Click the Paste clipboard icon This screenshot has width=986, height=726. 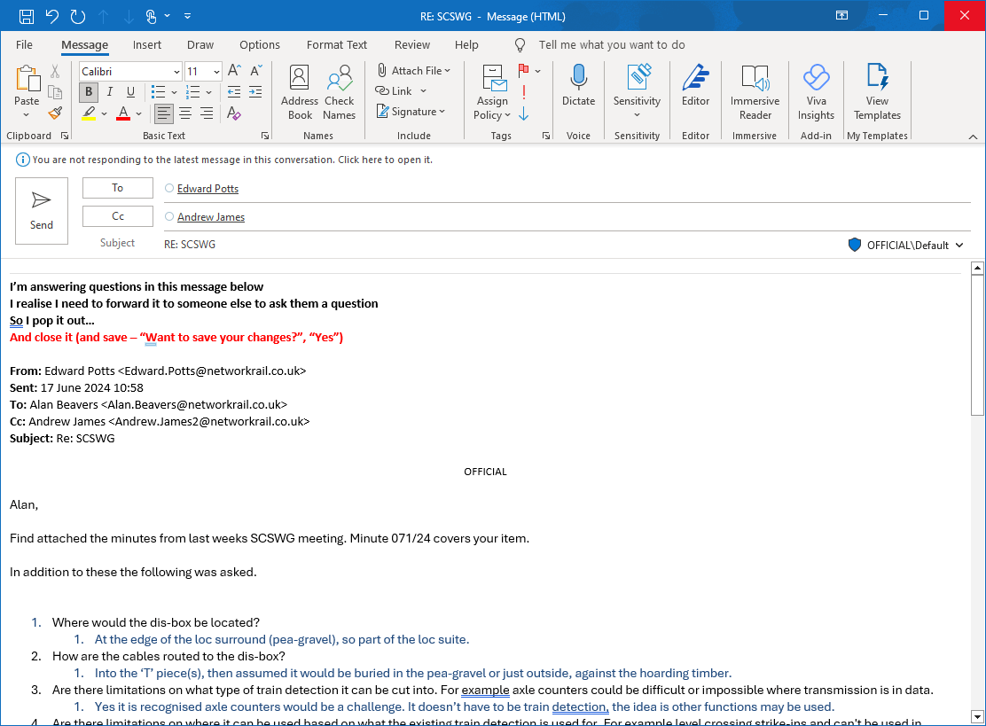coord(27,79)
